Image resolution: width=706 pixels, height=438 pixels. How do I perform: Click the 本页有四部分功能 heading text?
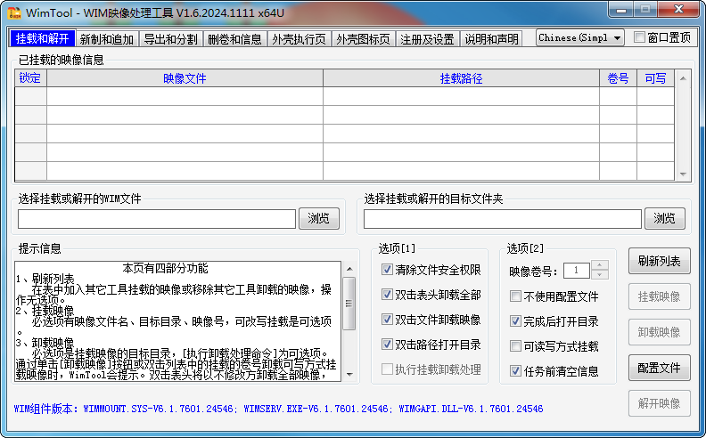[x=165, y=269]
